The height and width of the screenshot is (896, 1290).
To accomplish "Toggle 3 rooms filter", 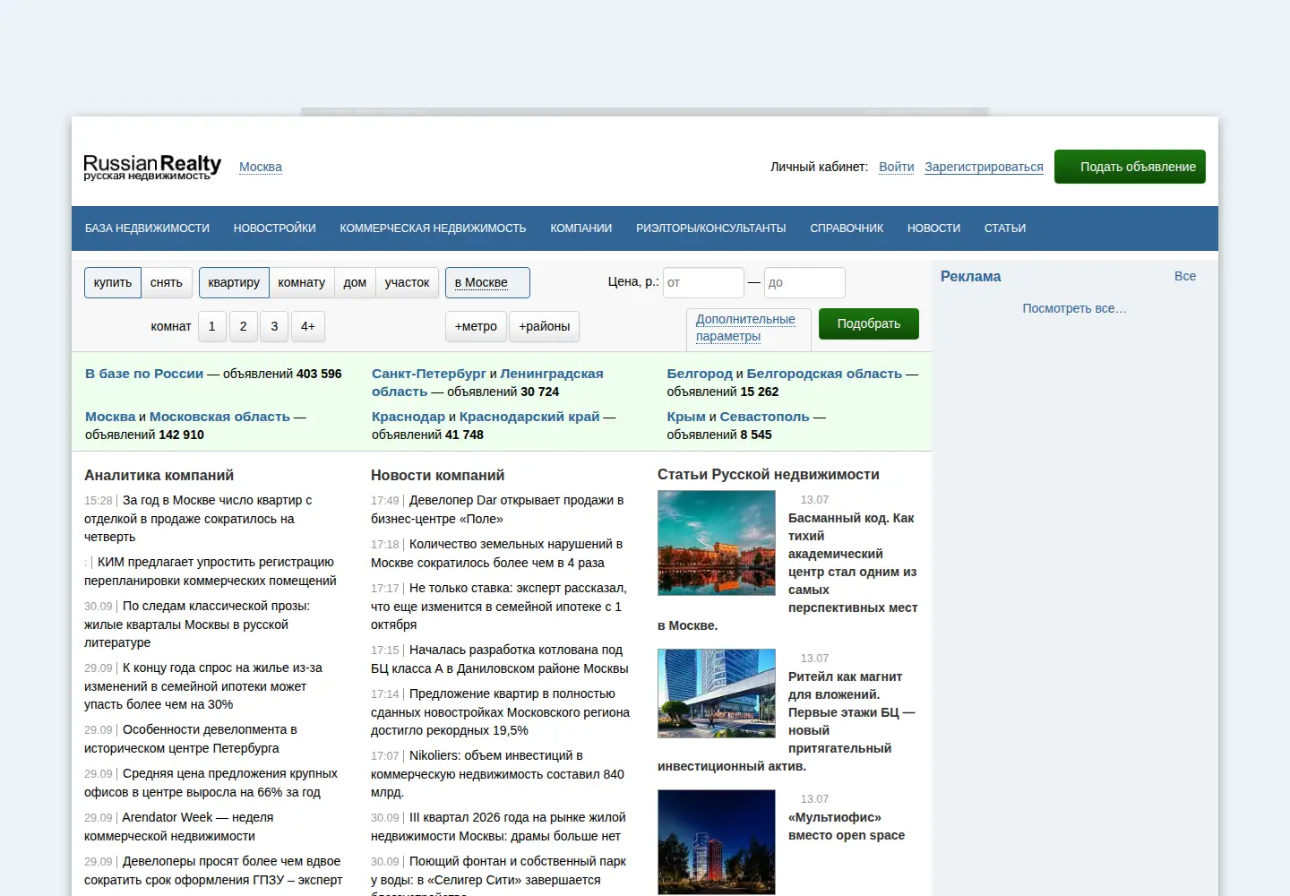I will click(274, 326).
